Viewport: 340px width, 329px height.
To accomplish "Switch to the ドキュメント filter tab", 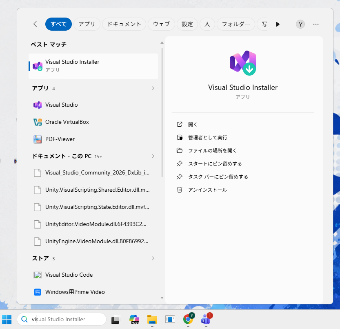I will [124, 24].
